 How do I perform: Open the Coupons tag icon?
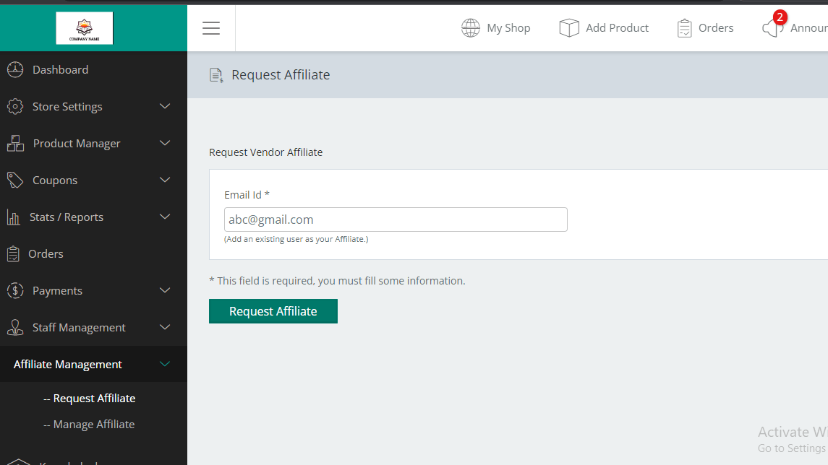(x=16, y=180)
